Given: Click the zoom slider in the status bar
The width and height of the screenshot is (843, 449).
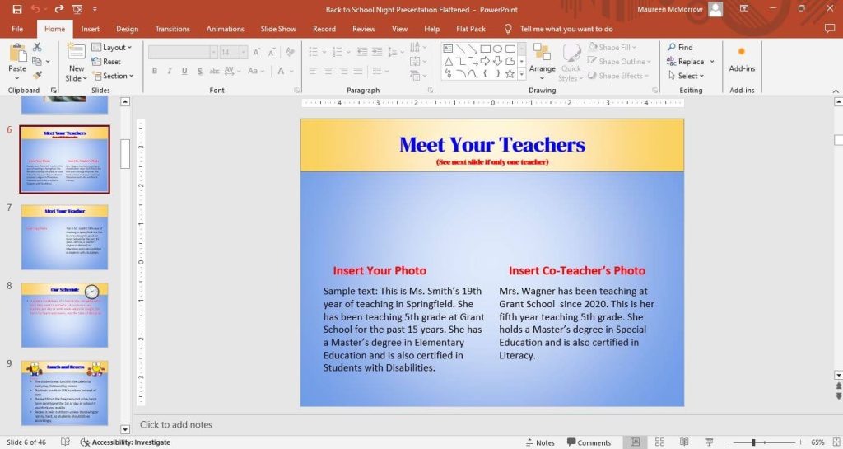Looking at the screenshot, I should click(x=752, y=442).
